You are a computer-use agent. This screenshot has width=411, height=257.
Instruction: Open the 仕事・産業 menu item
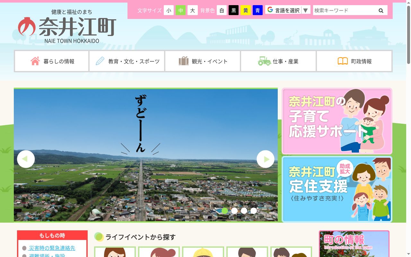[278, 61]
